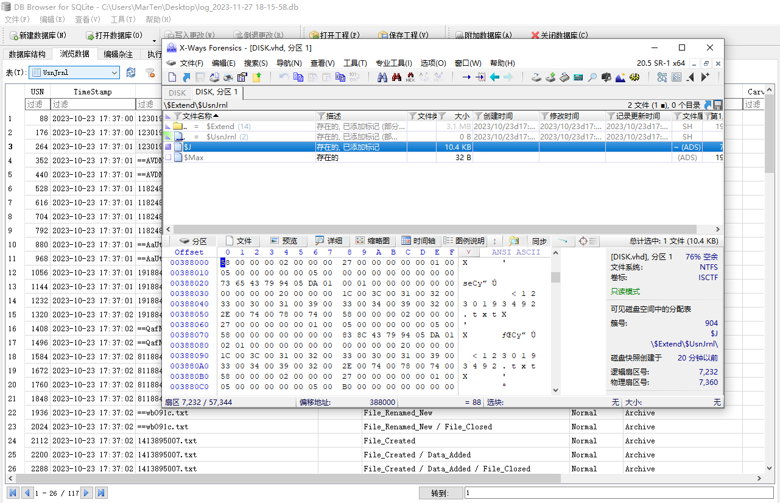Open the filter funnel on 创建时间 column
The height and width of the screenshot is (503, 780).
pos(479,116)
